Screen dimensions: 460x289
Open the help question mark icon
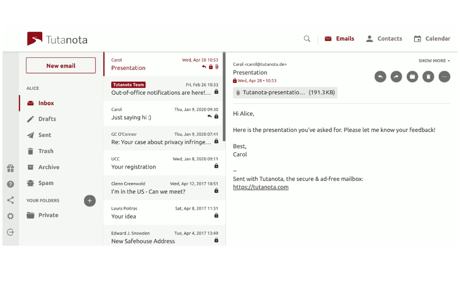10,184
